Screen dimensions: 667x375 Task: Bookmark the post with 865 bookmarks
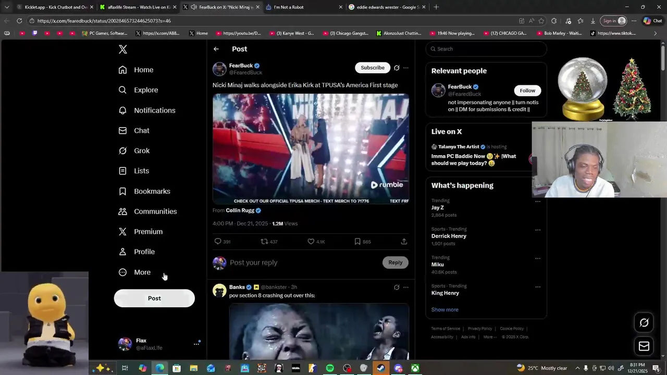(357, 242)
